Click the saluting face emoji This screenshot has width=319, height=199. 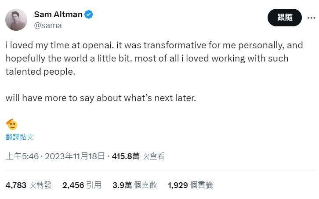coord(12,124)
